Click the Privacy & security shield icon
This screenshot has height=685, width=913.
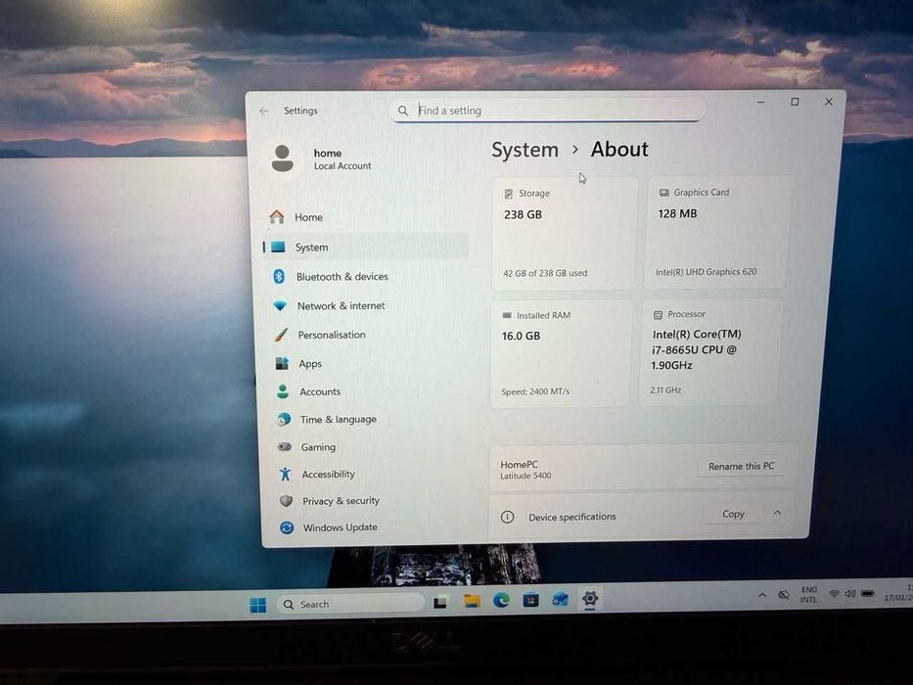coord(286,501)
